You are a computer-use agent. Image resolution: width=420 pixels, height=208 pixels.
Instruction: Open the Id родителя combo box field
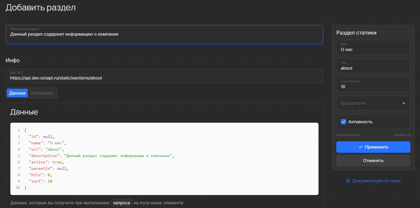point(370,103)
